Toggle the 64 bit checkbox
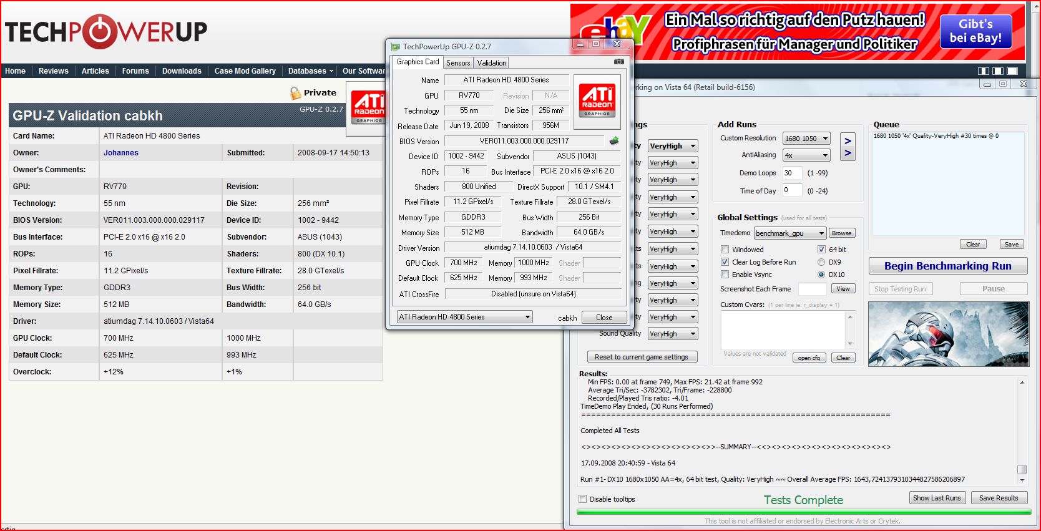The image size is (1041, 531). (x=821, y=250)
